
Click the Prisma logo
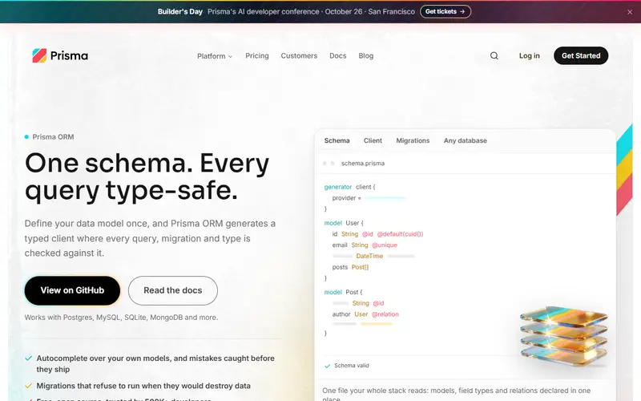pyautogui.click(x=60, y=55)
